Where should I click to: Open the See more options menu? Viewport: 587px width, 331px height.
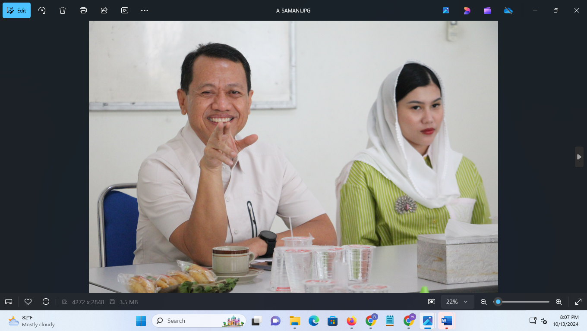click(144, 10)
